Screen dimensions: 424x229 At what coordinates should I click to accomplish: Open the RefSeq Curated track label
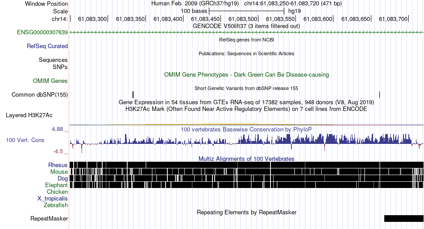(x=47, y=46)
